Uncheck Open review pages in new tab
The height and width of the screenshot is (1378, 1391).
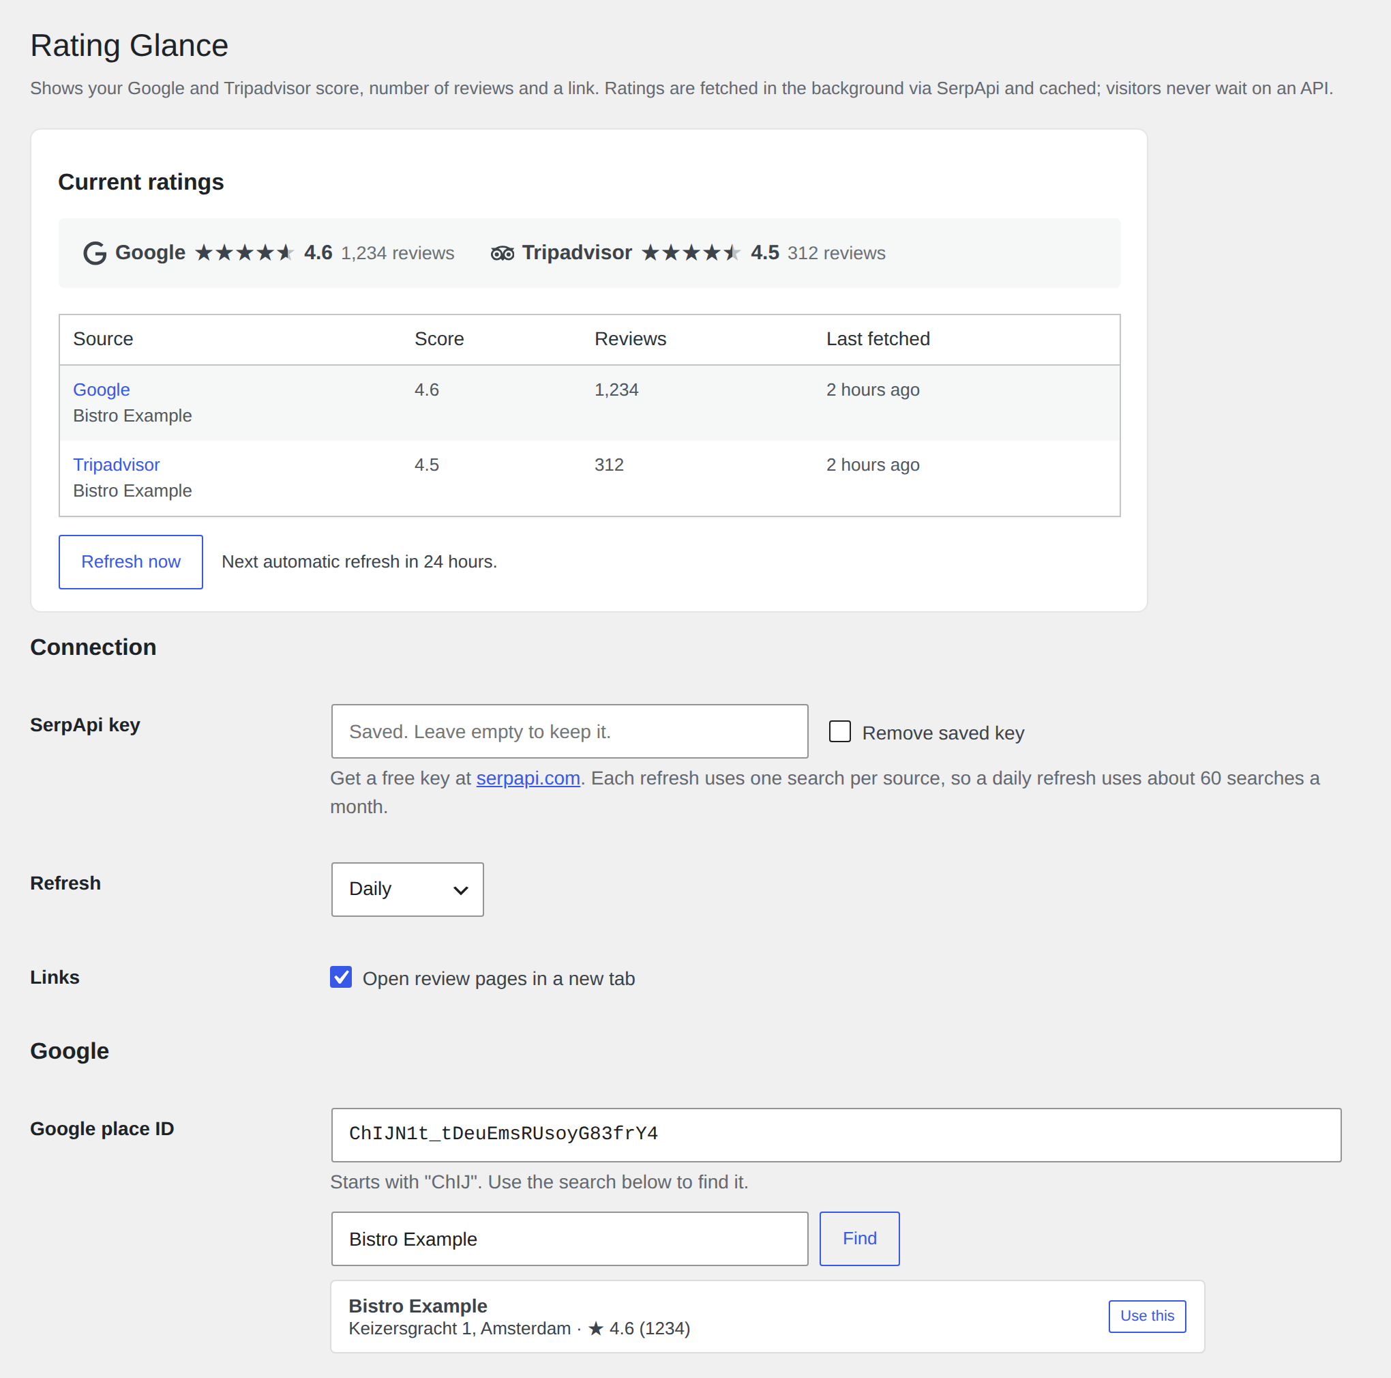[x=340, y=977]
